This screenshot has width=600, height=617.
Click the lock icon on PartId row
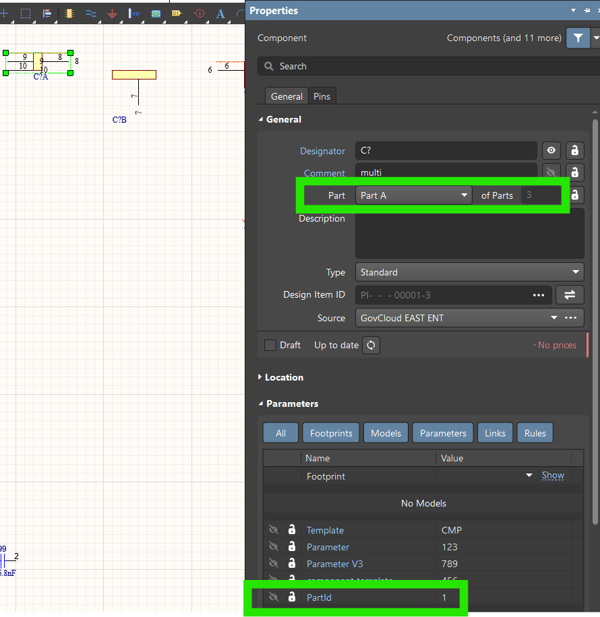point(291,597)
